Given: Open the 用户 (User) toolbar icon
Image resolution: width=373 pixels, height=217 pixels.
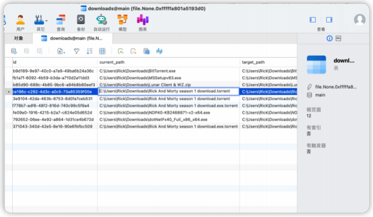Looking at the screenshot, I should 20,23.
